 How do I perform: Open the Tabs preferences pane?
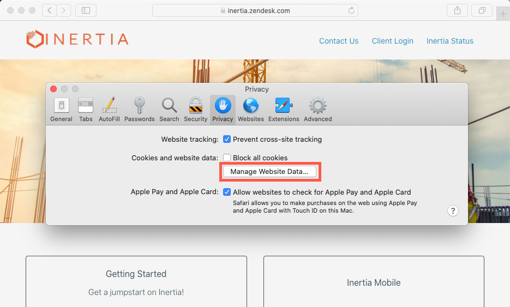click(86, 110)
